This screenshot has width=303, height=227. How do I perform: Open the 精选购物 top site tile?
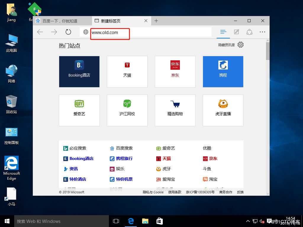(175, 110)
